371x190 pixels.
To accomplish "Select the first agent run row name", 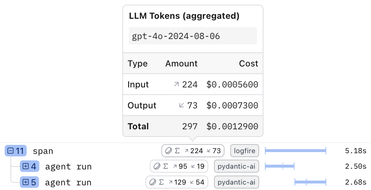I will 68,167.
